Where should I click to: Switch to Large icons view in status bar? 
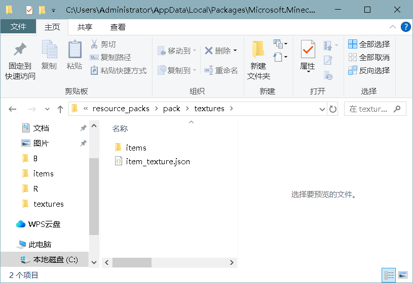(403, 275)
